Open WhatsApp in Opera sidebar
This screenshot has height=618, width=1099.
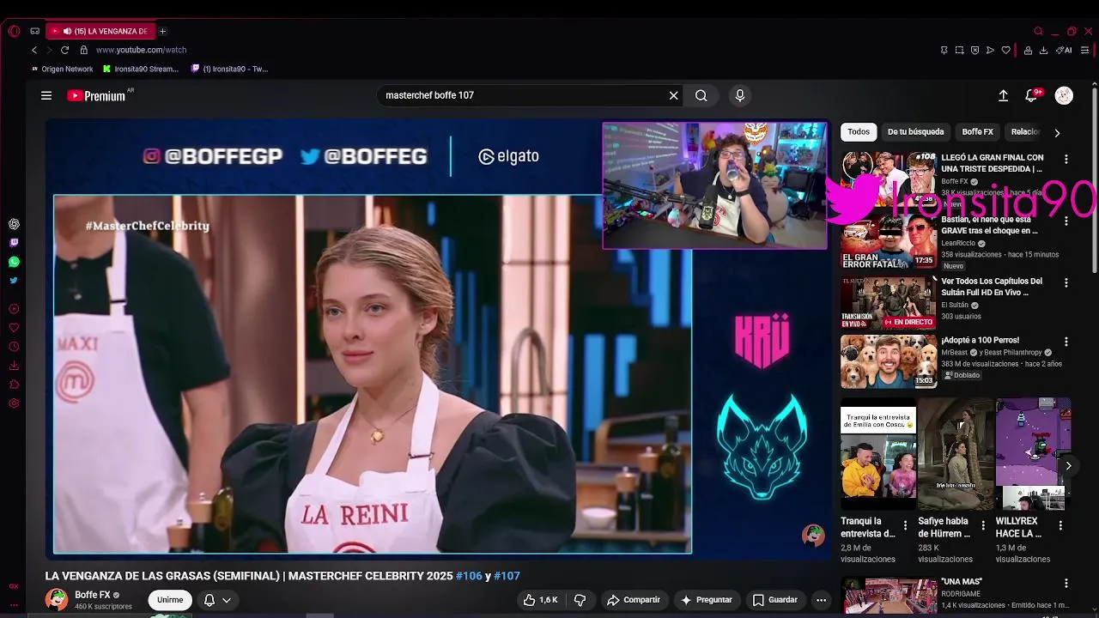tap(14, 262)
